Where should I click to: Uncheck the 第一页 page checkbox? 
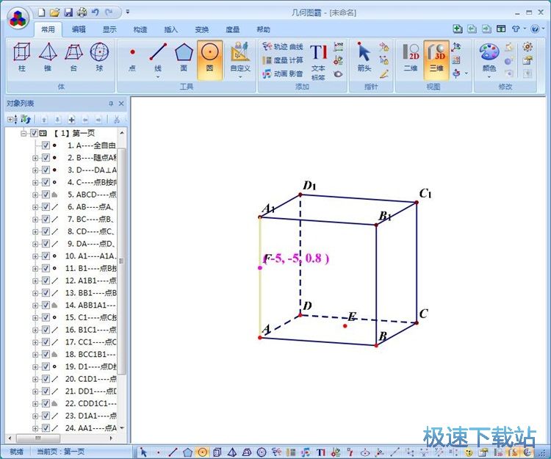tap(34, 134)
